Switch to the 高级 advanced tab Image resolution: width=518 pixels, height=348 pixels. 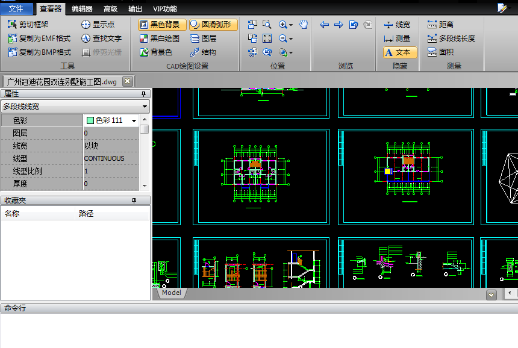111,9
